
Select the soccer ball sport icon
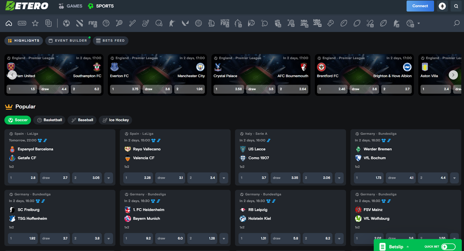pyautogui.click(x=66, y=23)
